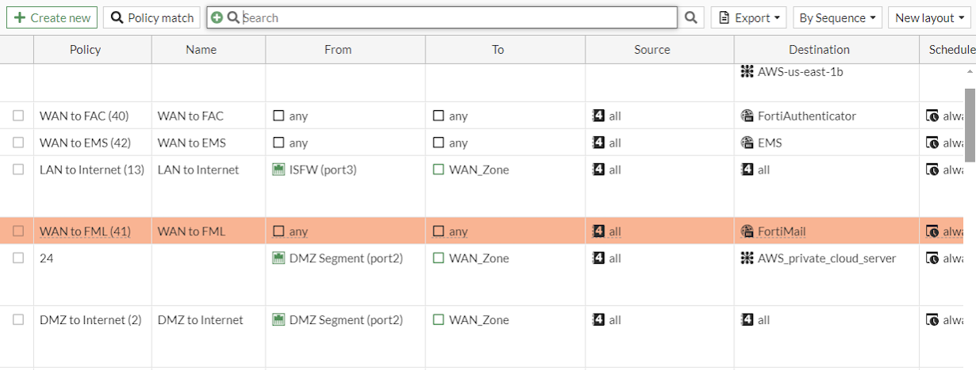976x370 pixels.
Task: Select the WAN to FAC (40) checkbox
Action: (18, 116)
